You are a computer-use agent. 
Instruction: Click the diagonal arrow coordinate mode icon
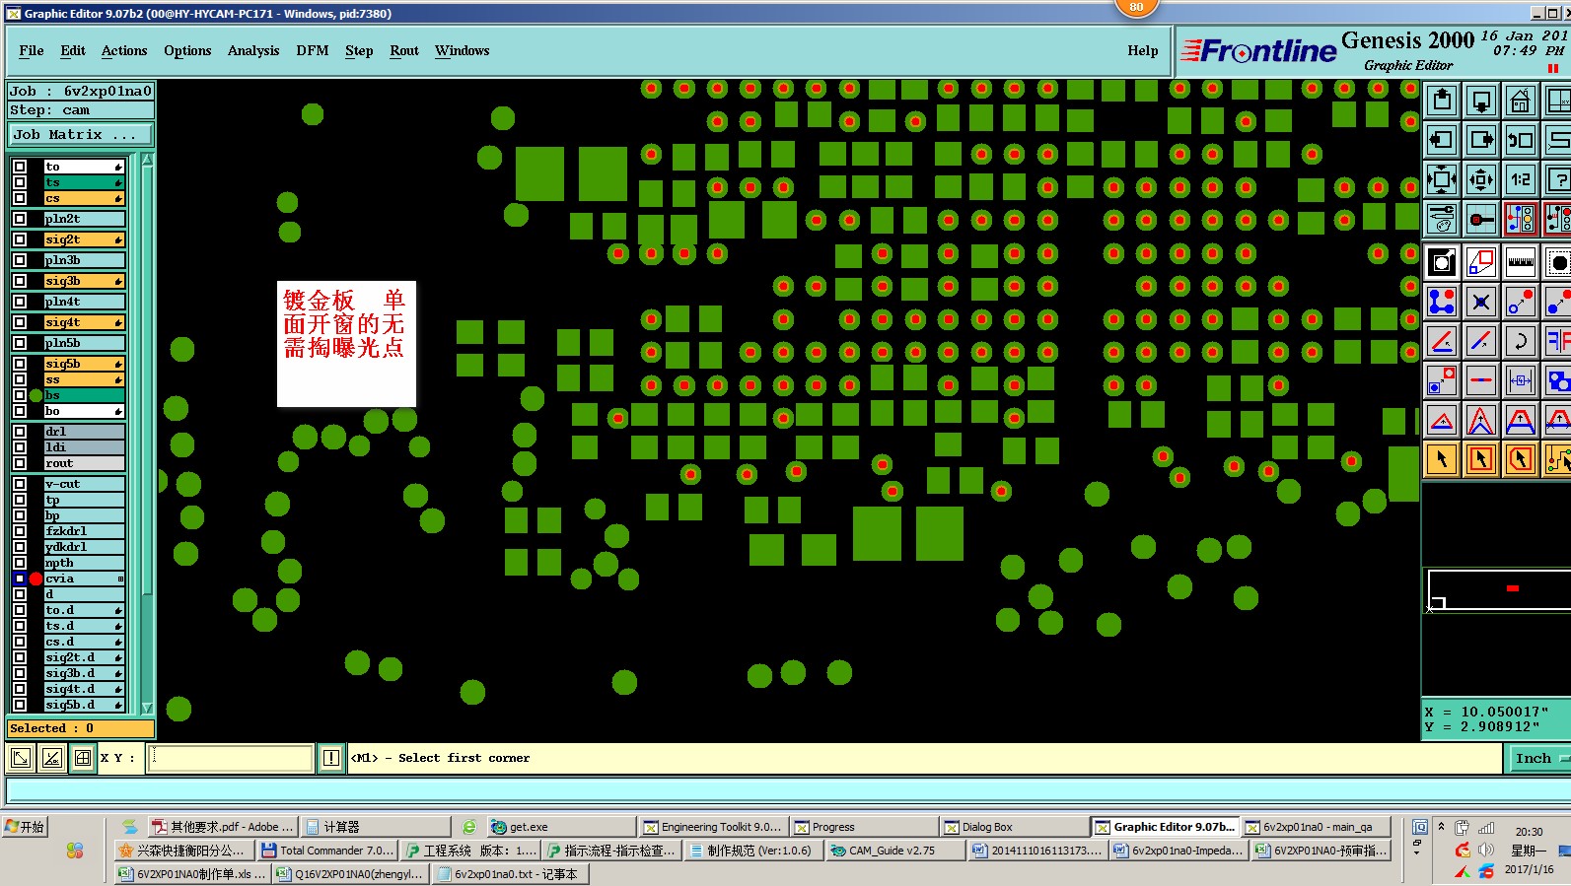[x=21, y=758]
